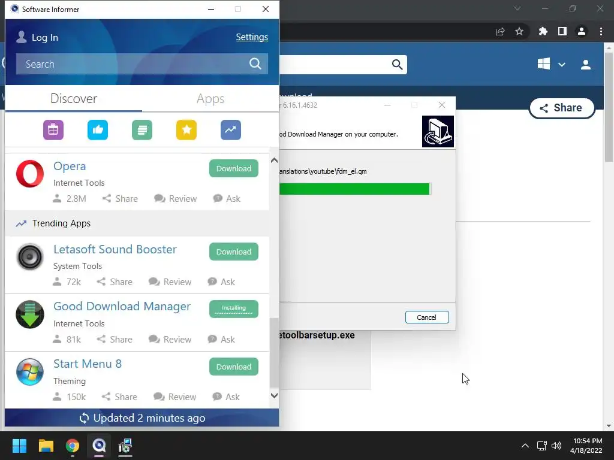Select the yellow star favorites icon
Viewport: 614px width, 460px height.
186,130
